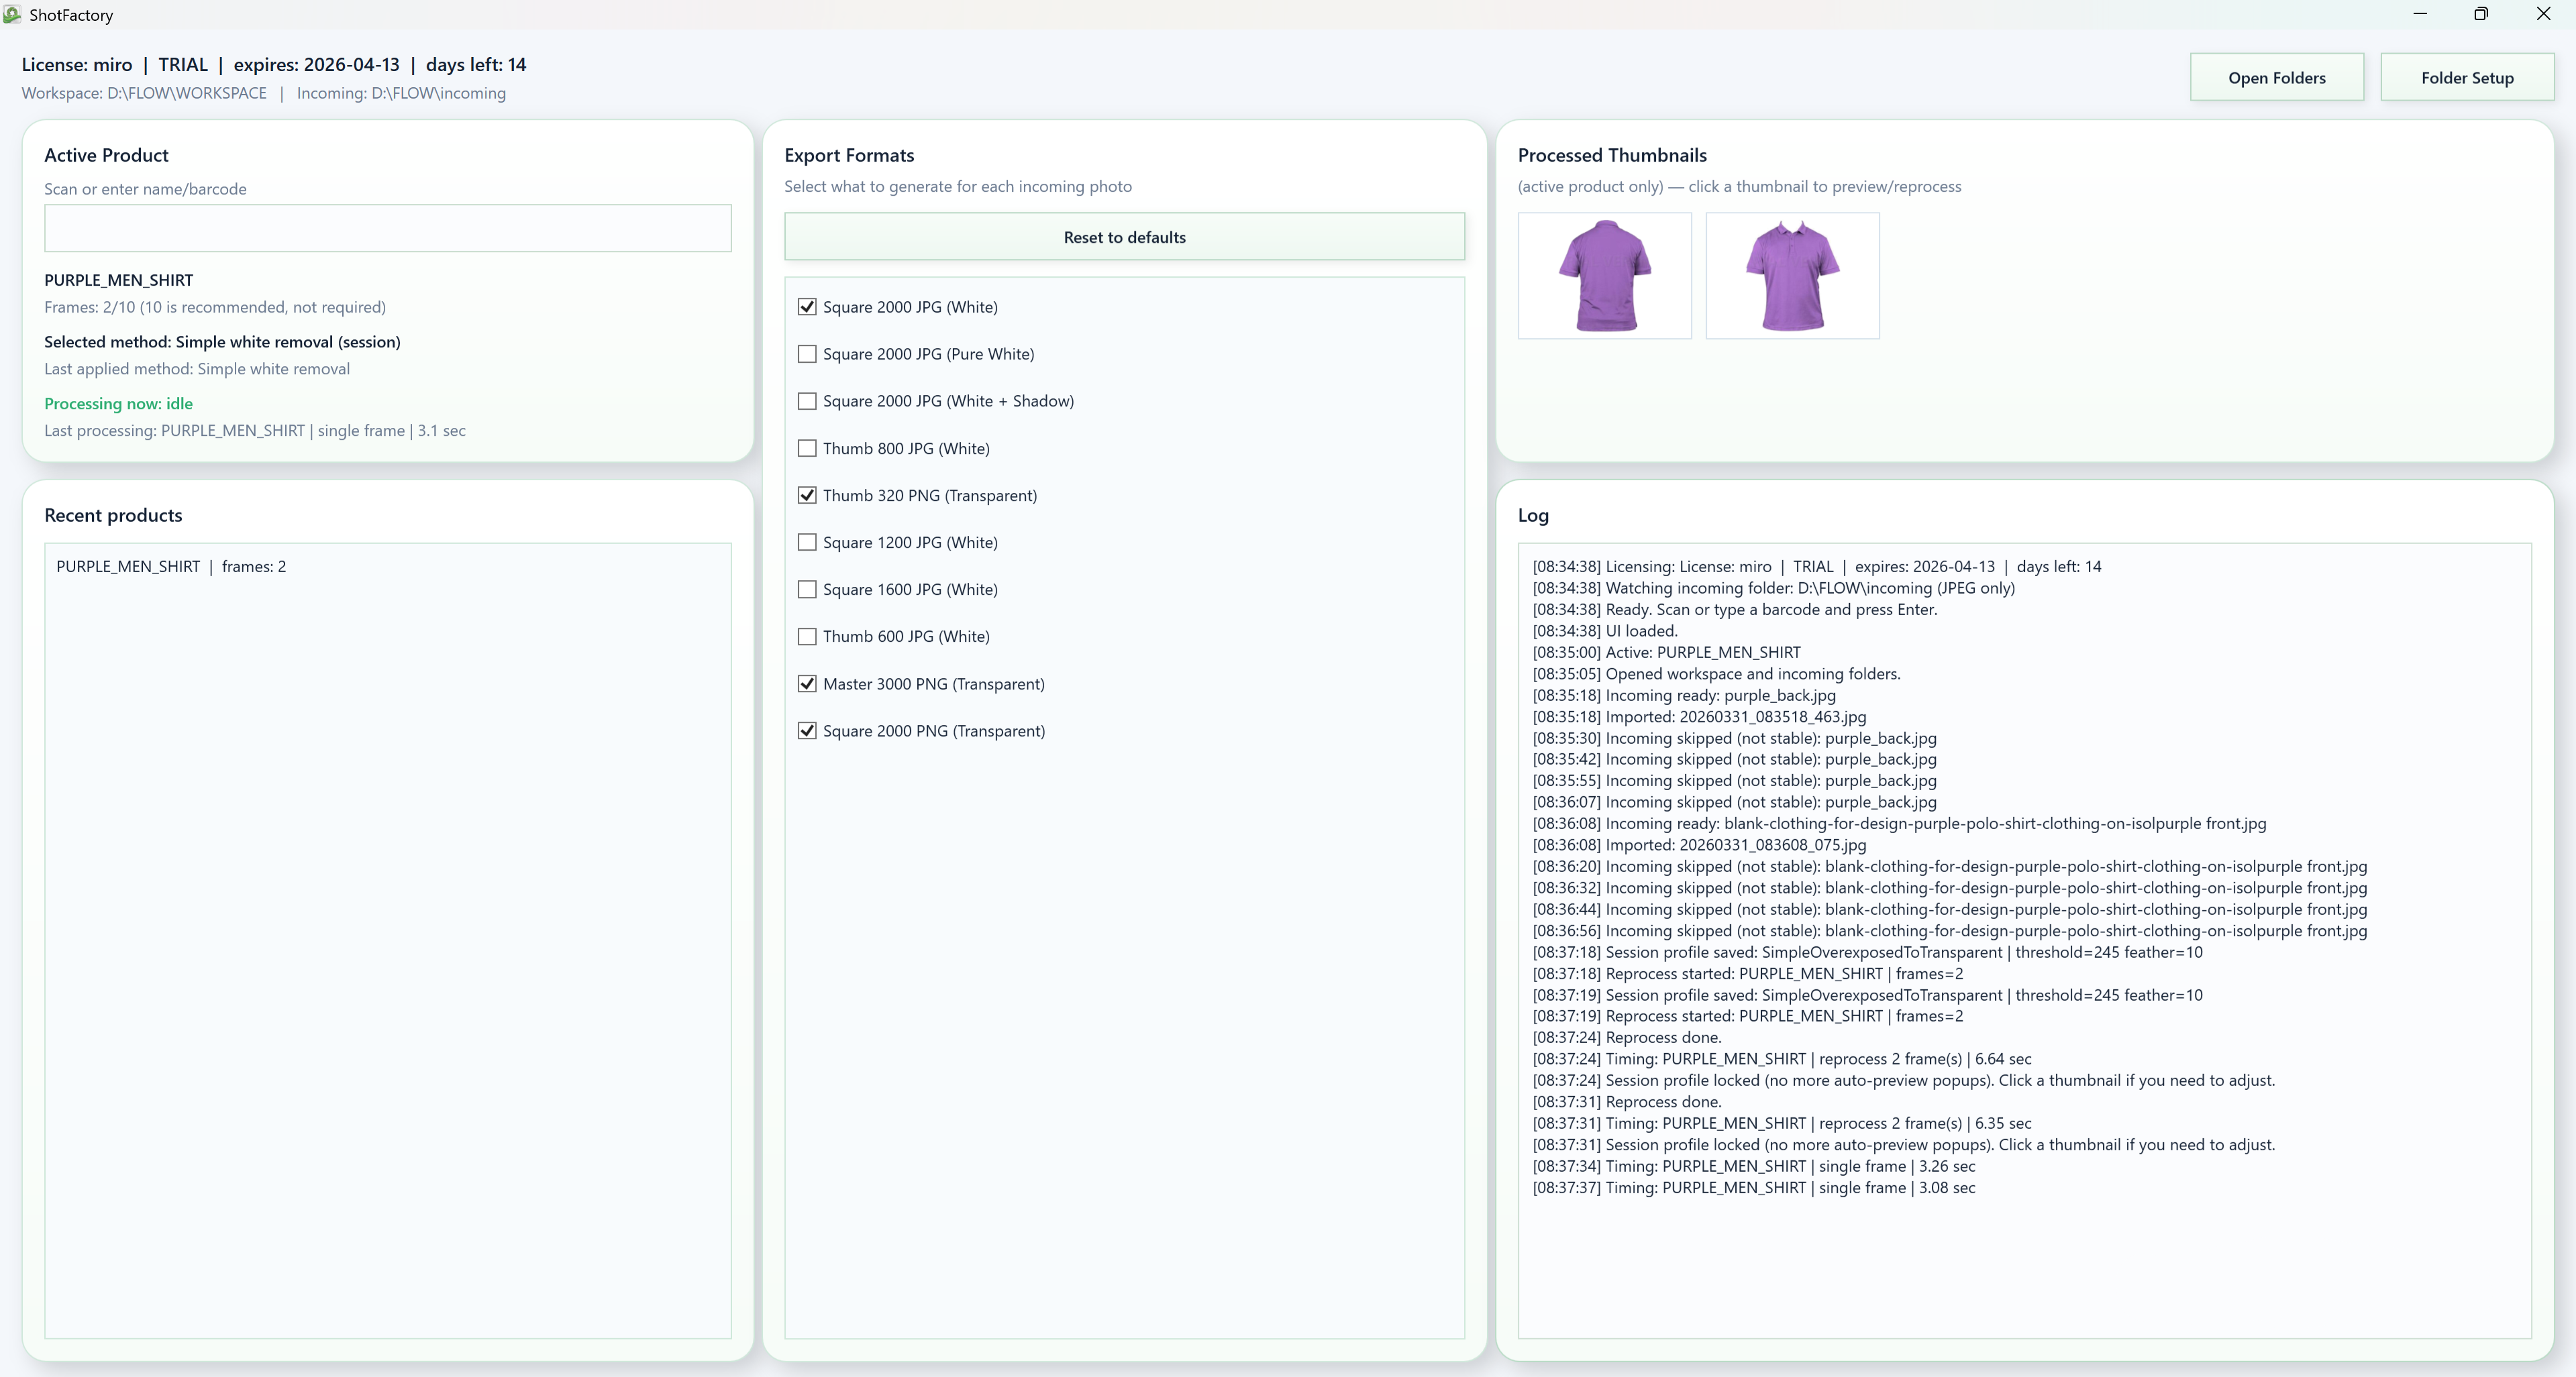Image resolution: width=2576 pixels, height=1377 pixels.
Task: Restore down the ShotFactory window
Action: coord(2480,14)
